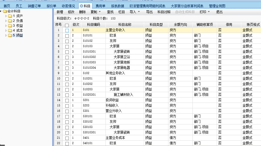Click the 科目名称 column header
Viewport: 261px width, 146px height.
125,25
